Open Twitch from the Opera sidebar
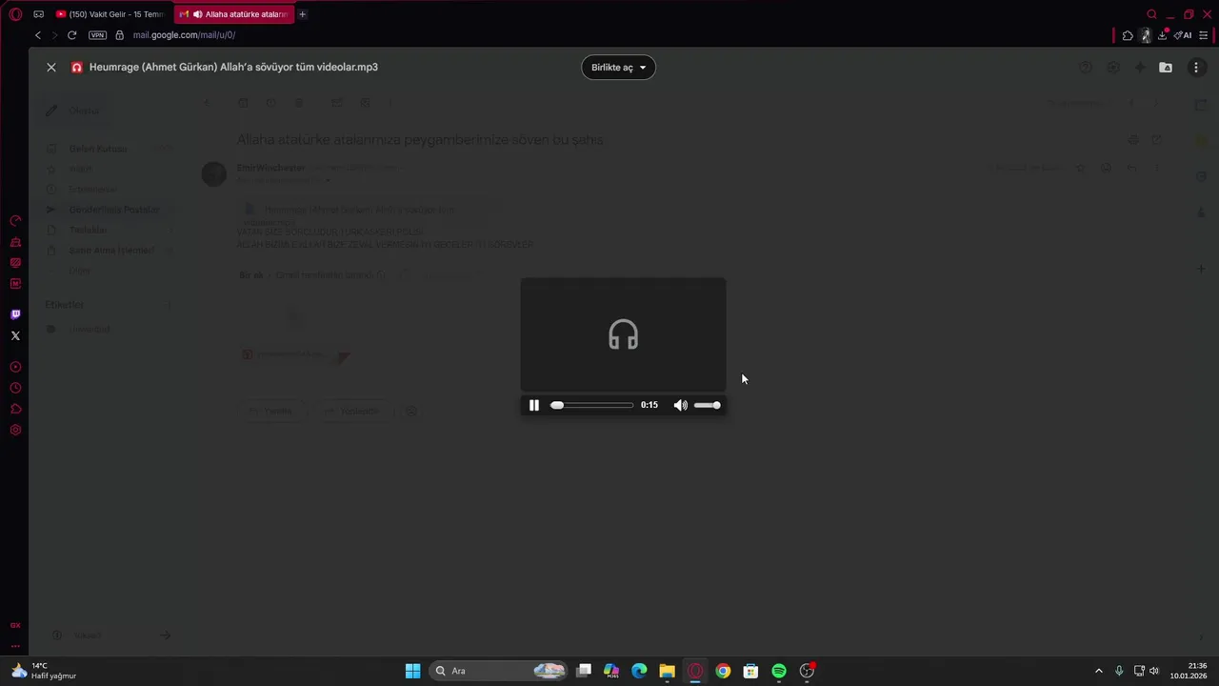Viewport: 1219px width, 686px height. click(15, 314)
